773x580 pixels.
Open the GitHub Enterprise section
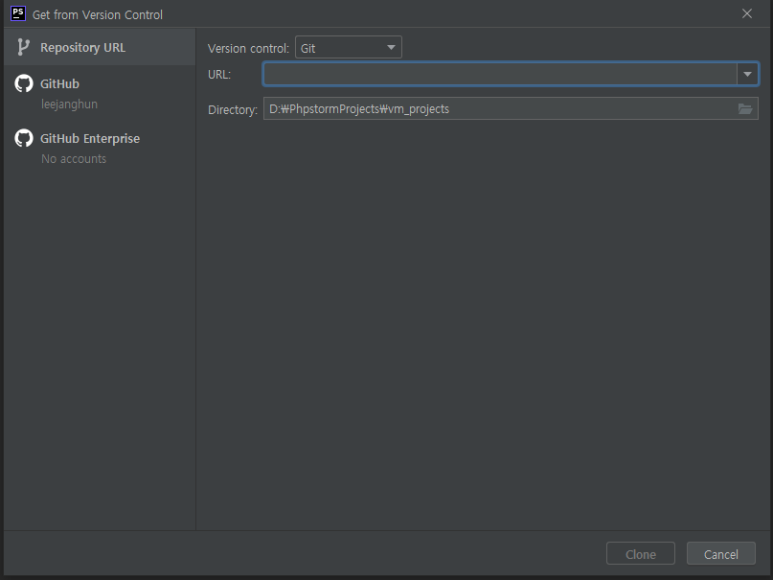[100, 148]
